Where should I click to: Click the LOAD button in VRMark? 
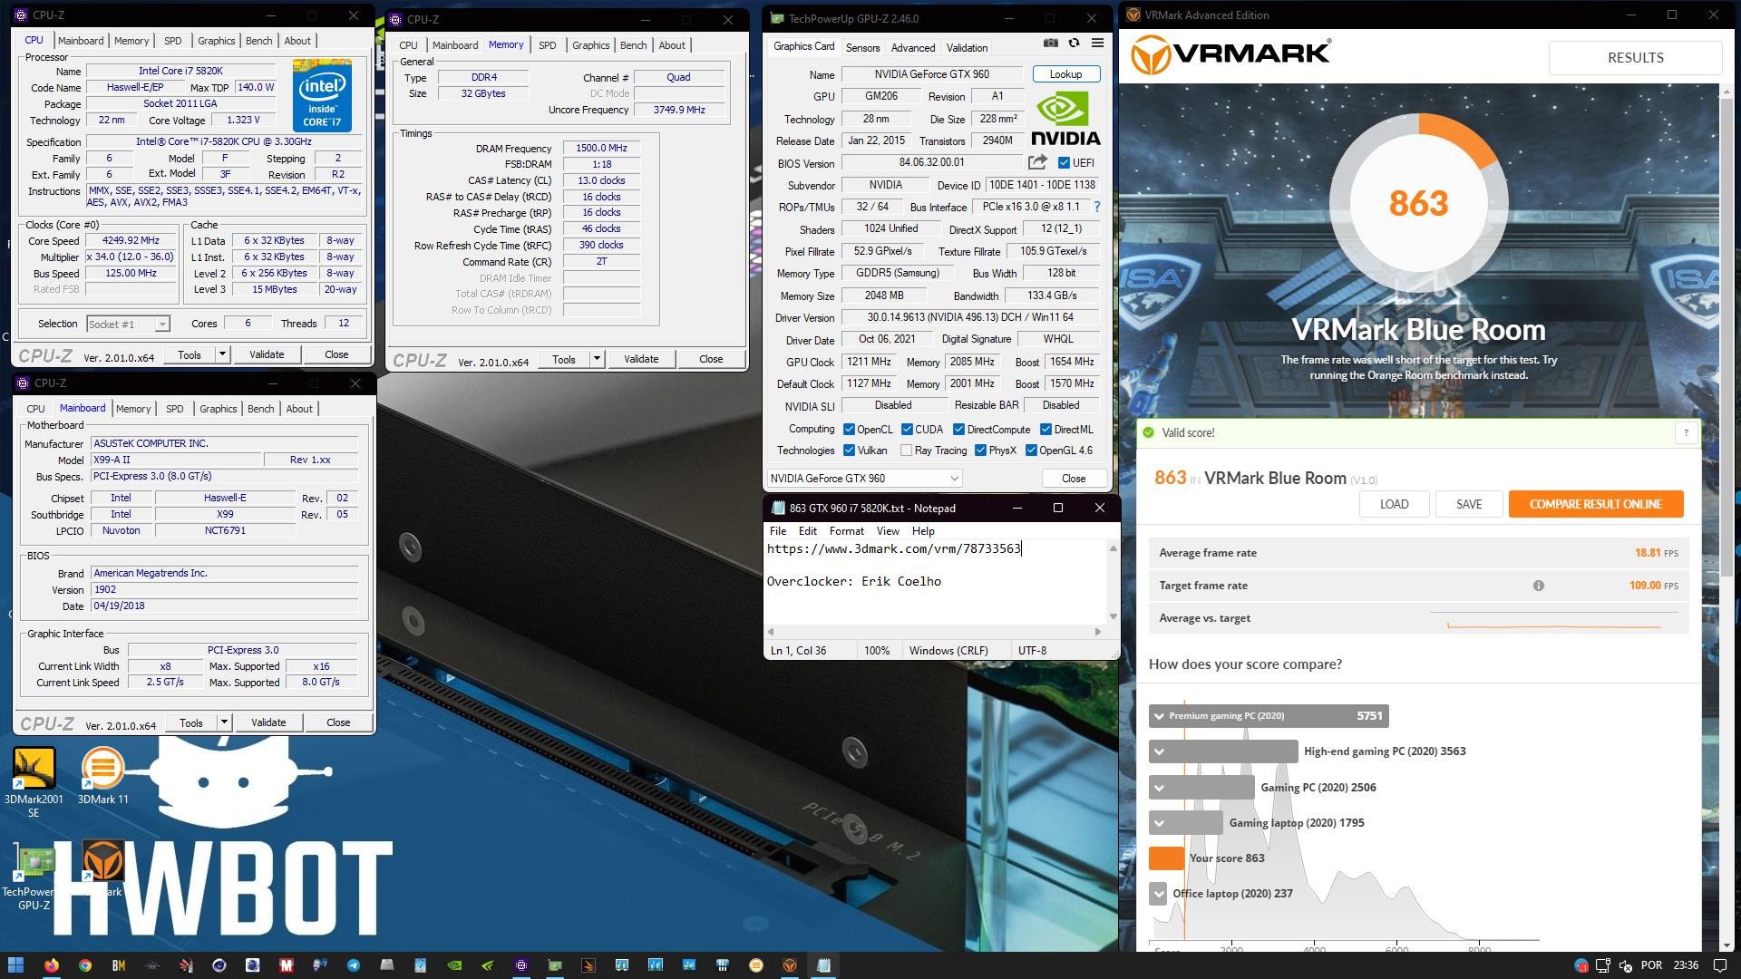1394,504
